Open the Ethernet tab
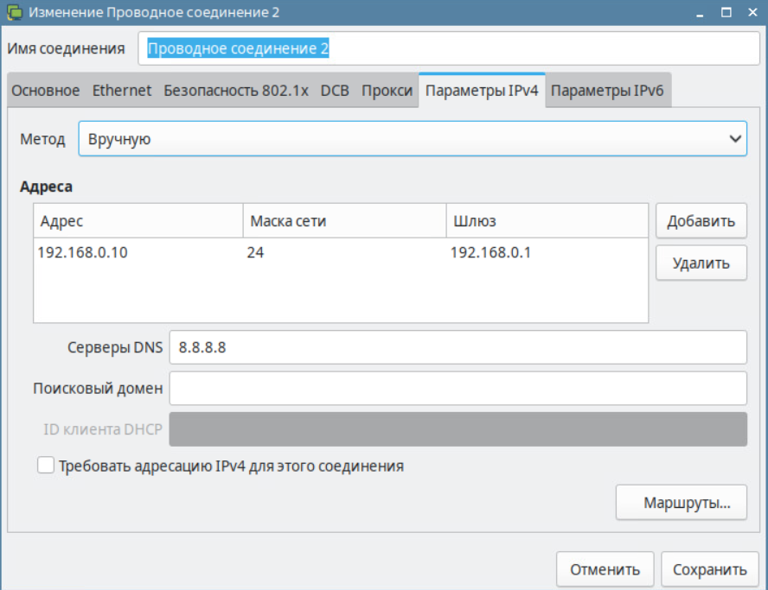 pyautogui.click(x=122, y=91)
